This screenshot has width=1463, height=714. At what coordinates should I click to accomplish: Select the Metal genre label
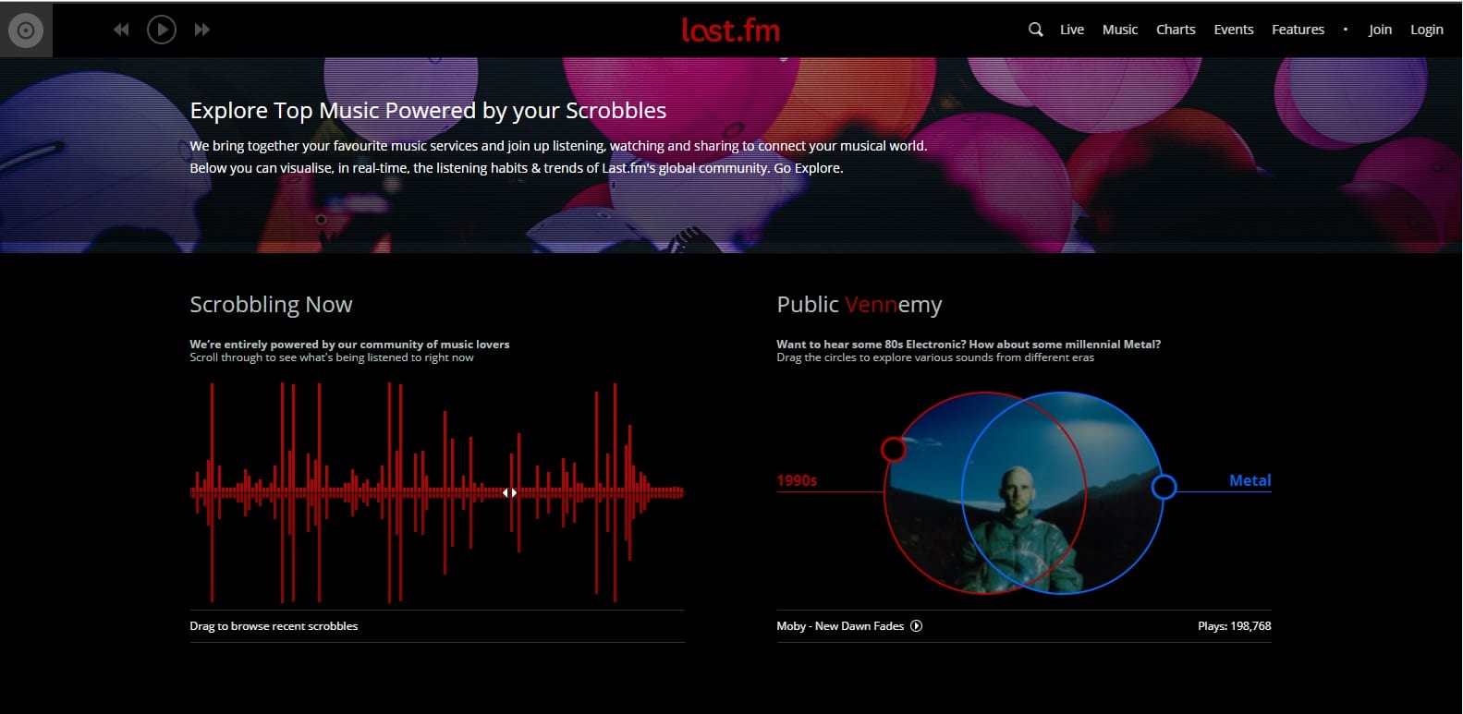tap(1250, 480)
